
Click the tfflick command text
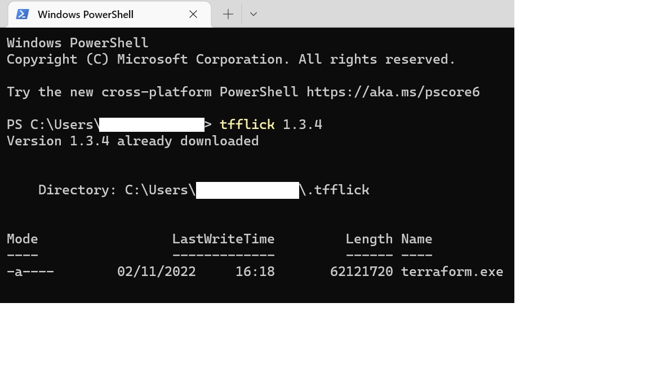pyautogui.click(x=247, y=124)
